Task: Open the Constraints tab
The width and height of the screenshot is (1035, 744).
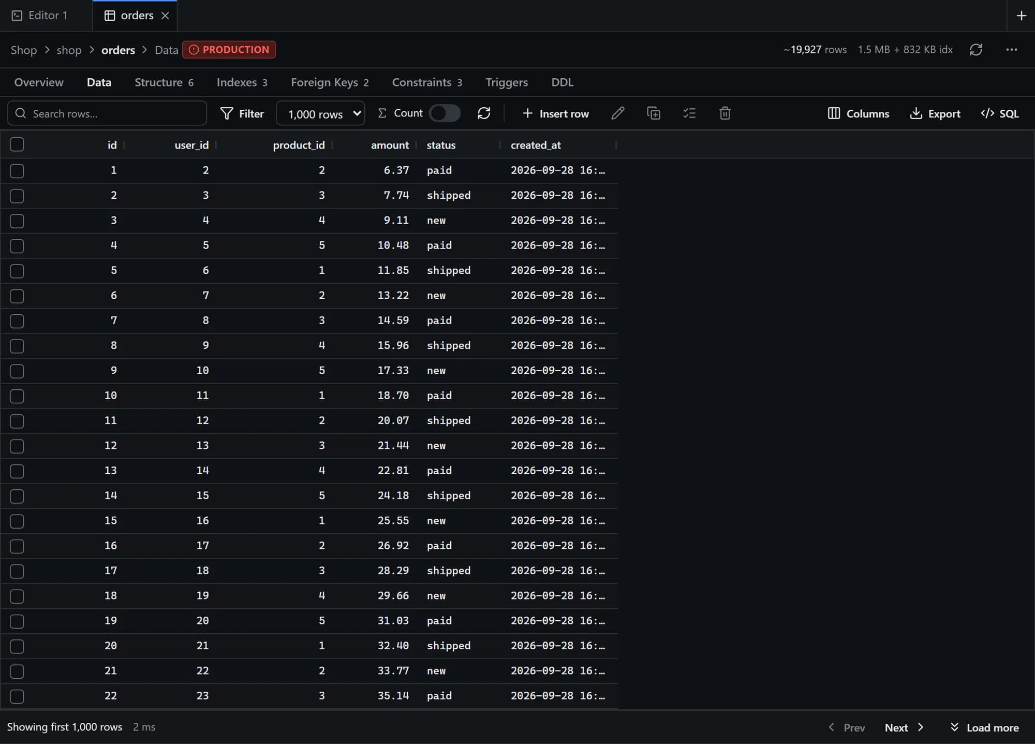Action: tap(427, 82)
